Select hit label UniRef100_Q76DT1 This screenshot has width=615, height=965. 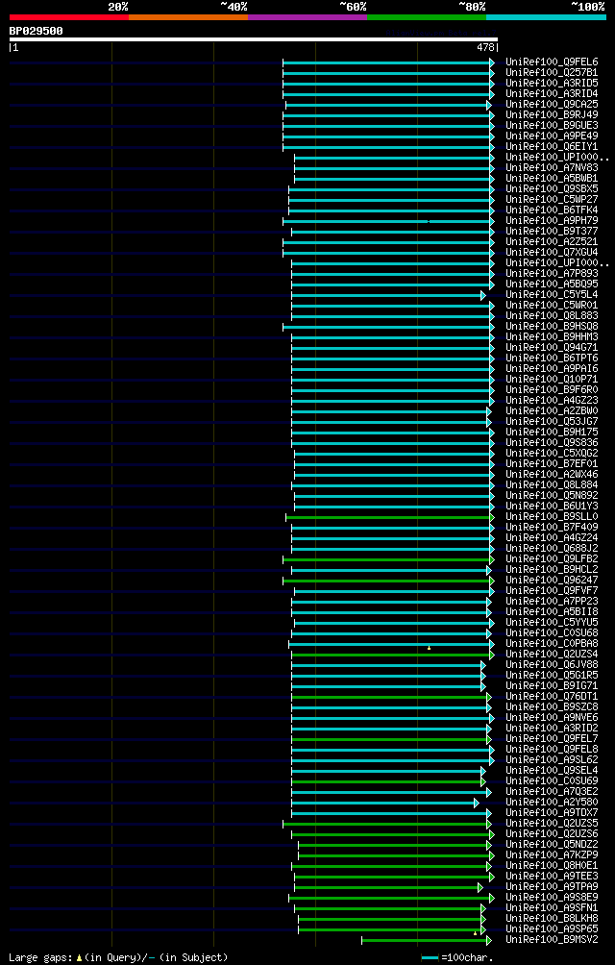(552, 696)
